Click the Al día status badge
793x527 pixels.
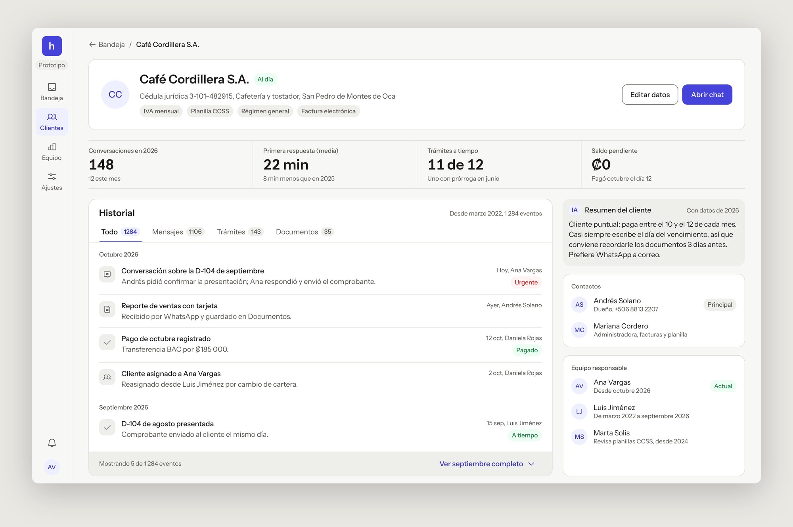pyautogui.click(x=265, y=79)
